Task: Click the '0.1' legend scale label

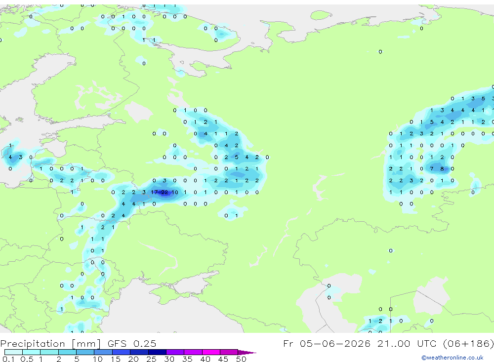Action: 8,359
